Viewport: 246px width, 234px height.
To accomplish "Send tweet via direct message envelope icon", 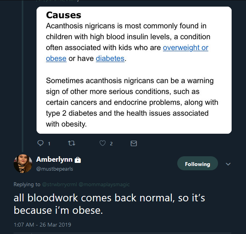I will [134, 143].
